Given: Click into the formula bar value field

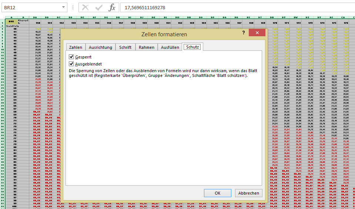Looking at the screenshot, I should 237,7.
